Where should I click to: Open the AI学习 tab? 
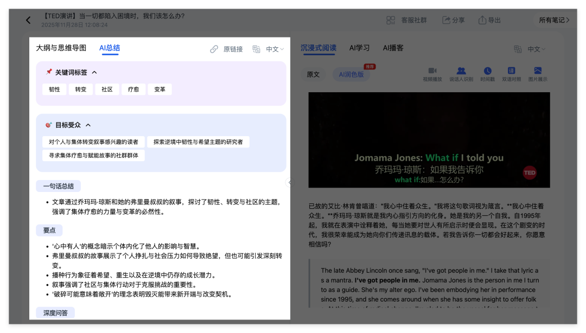click(x=360, y=48)
